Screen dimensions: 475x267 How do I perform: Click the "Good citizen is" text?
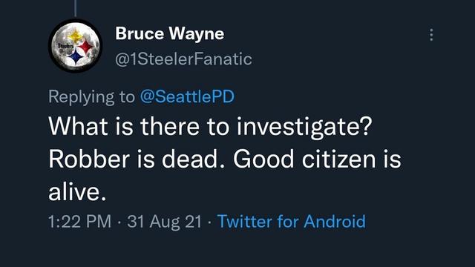pyautogui.click(x=317, y=159)
